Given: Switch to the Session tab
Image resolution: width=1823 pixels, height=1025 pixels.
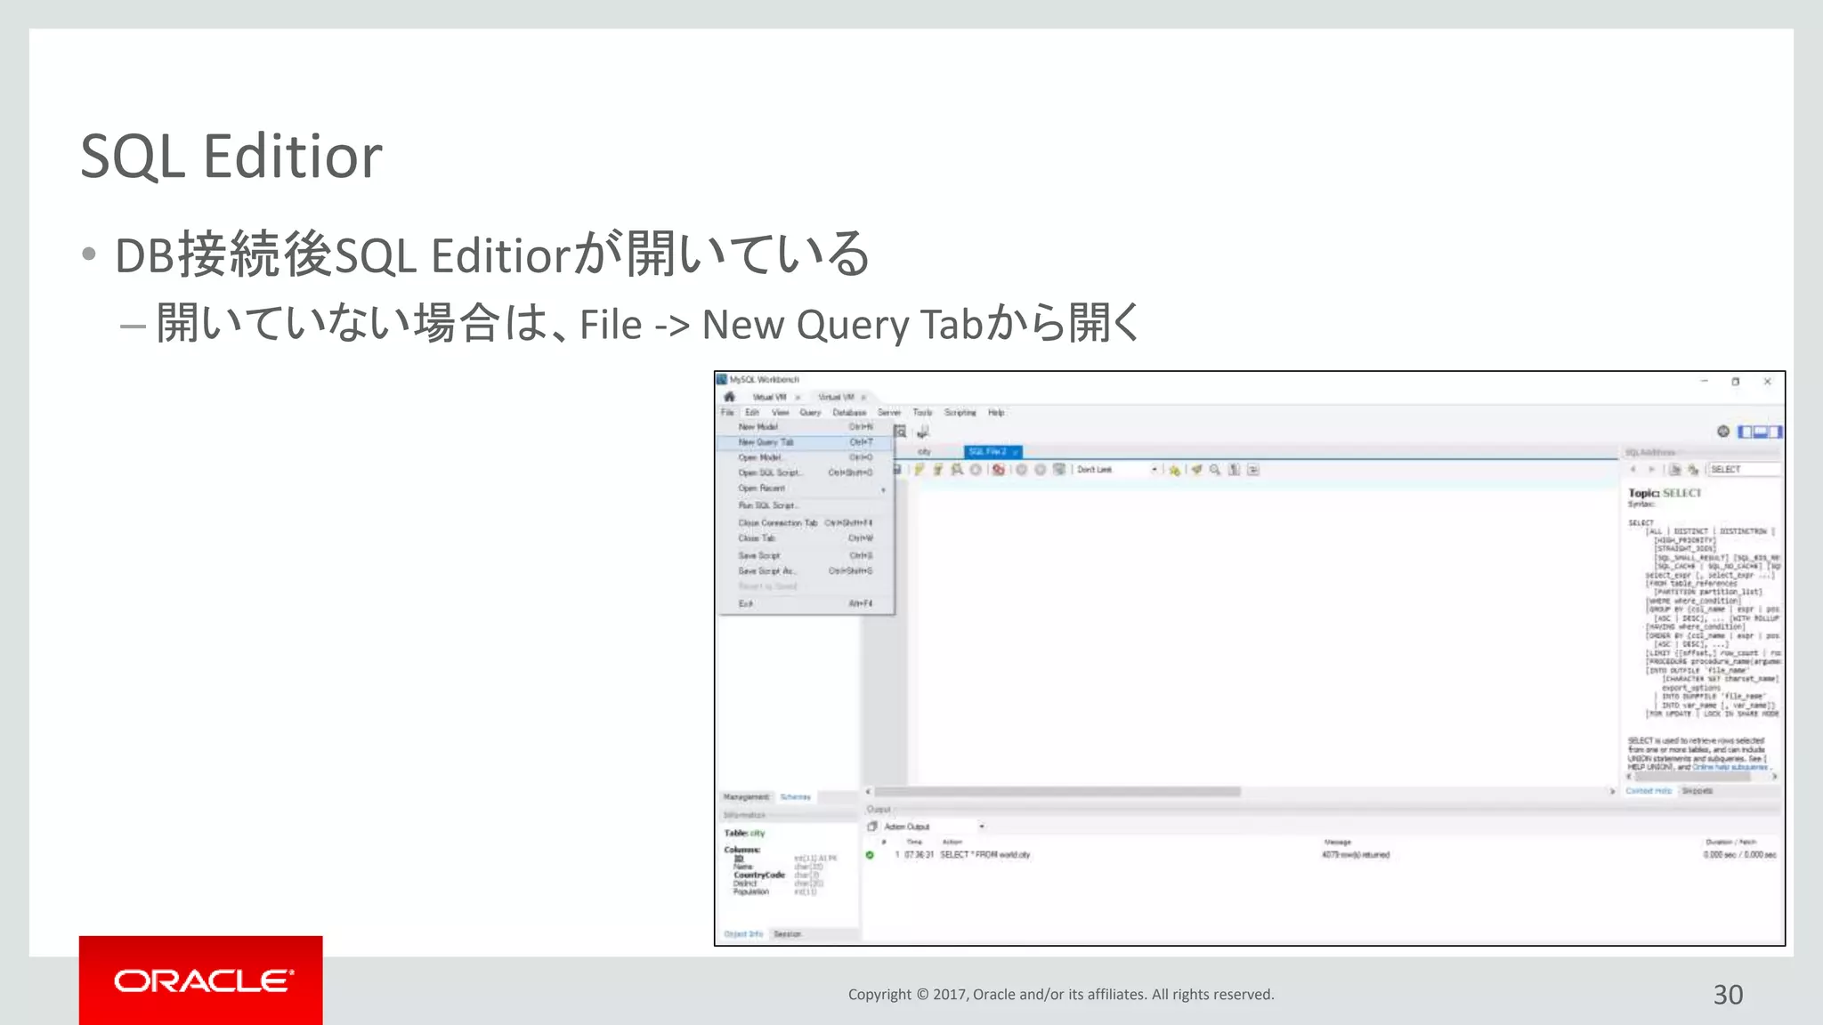Looking at the screenshot, I should 788,934.
